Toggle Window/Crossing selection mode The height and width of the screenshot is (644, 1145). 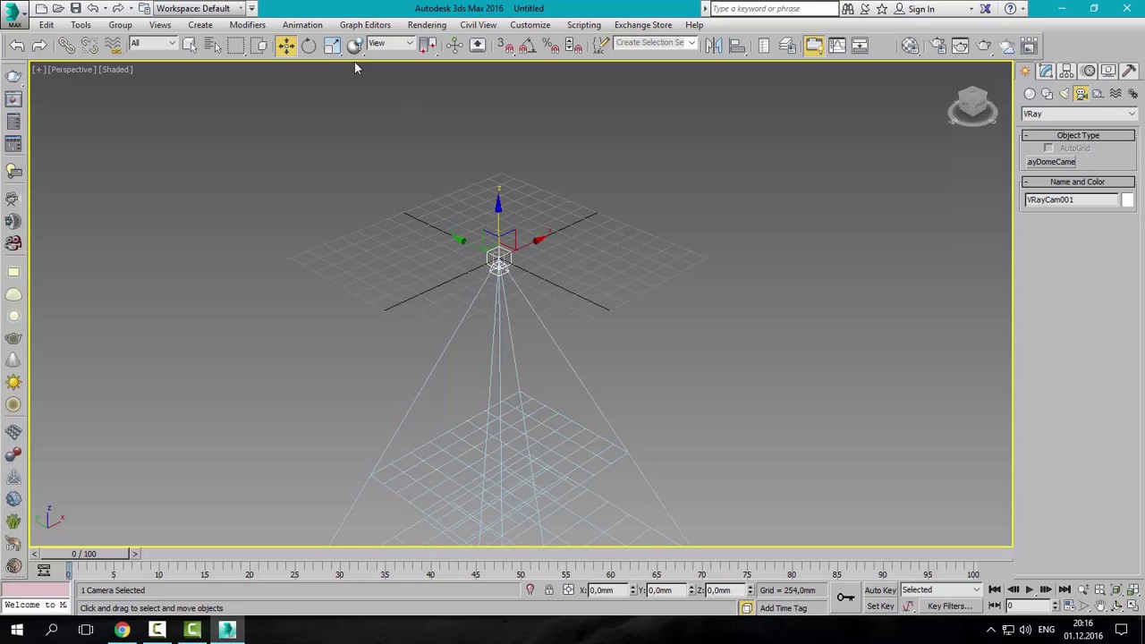(x=259, y=46)
